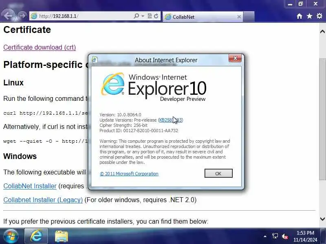Viewport: 326px width, 244px height.
Task: Go to the Home page icon
Action: [x=300, y=16]
